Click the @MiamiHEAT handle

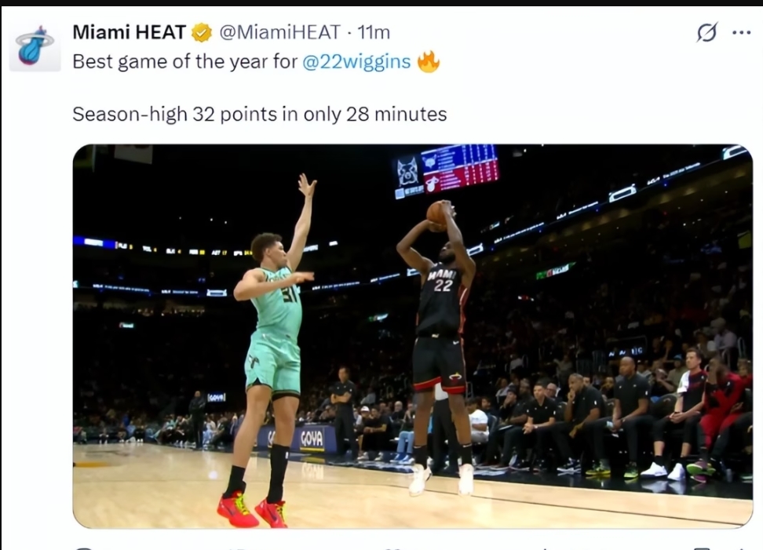point(279,33)
